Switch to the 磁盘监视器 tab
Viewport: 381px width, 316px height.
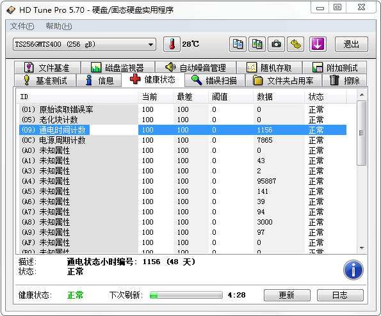(118, 67)
